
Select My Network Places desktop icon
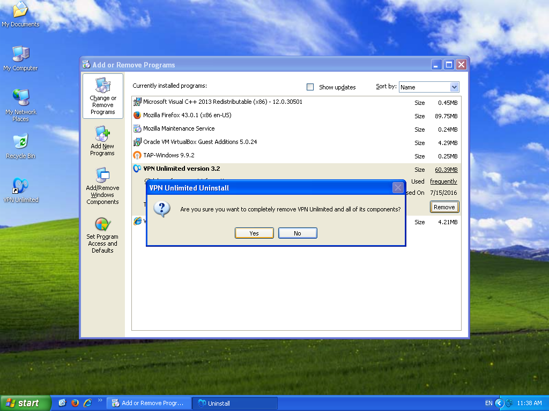pyautogui.click(x=21, y=105)
